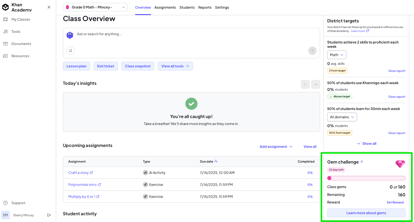Go to previous insight with left arrow
The width and height of the screenshot is (414, 222).
pyautogui.click(x=305, y=84)
